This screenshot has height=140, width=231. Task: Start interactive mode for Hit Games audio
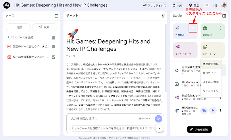204,111
